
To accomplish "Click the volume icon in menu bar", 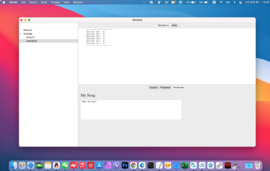I will point(228,2).
